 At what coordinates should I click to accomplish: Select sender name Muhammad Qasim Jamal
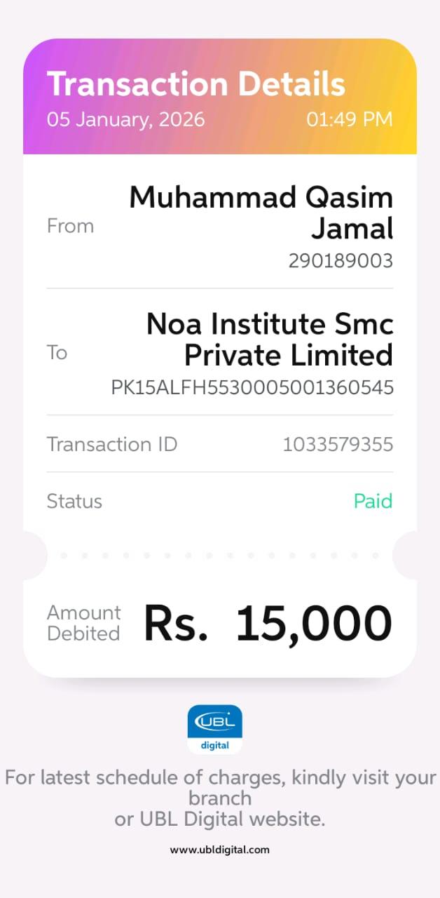coord(261,213)
